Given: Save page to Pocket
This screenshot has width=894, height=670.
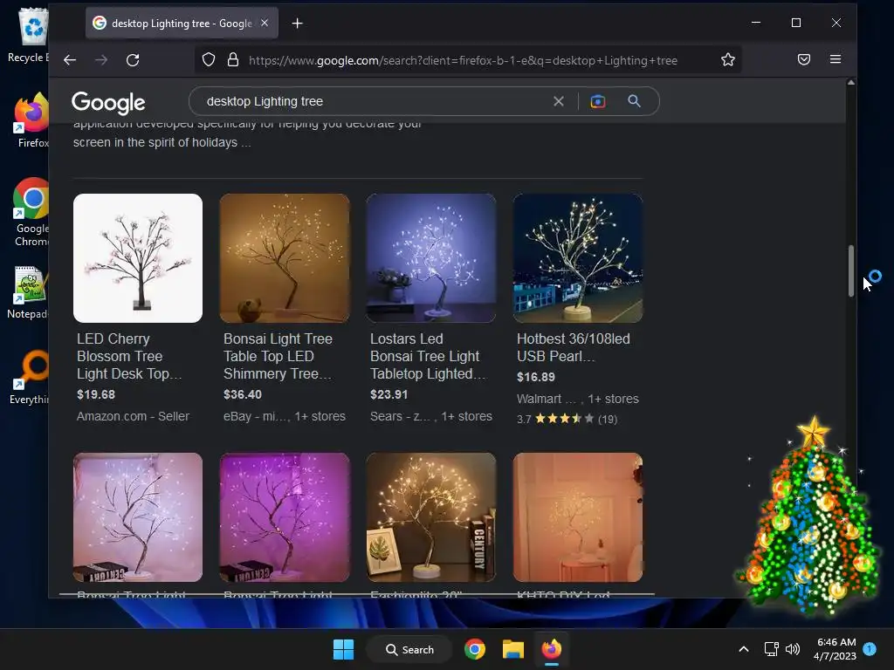Looking at the screenshot, I should (804, 59).
